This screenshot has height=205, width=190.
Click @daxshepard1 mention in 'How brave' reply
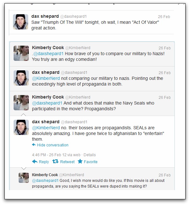coord(46,53)
